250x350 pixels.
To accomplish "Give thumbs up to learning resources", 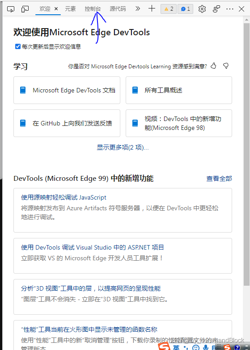I will coord(214,66).
